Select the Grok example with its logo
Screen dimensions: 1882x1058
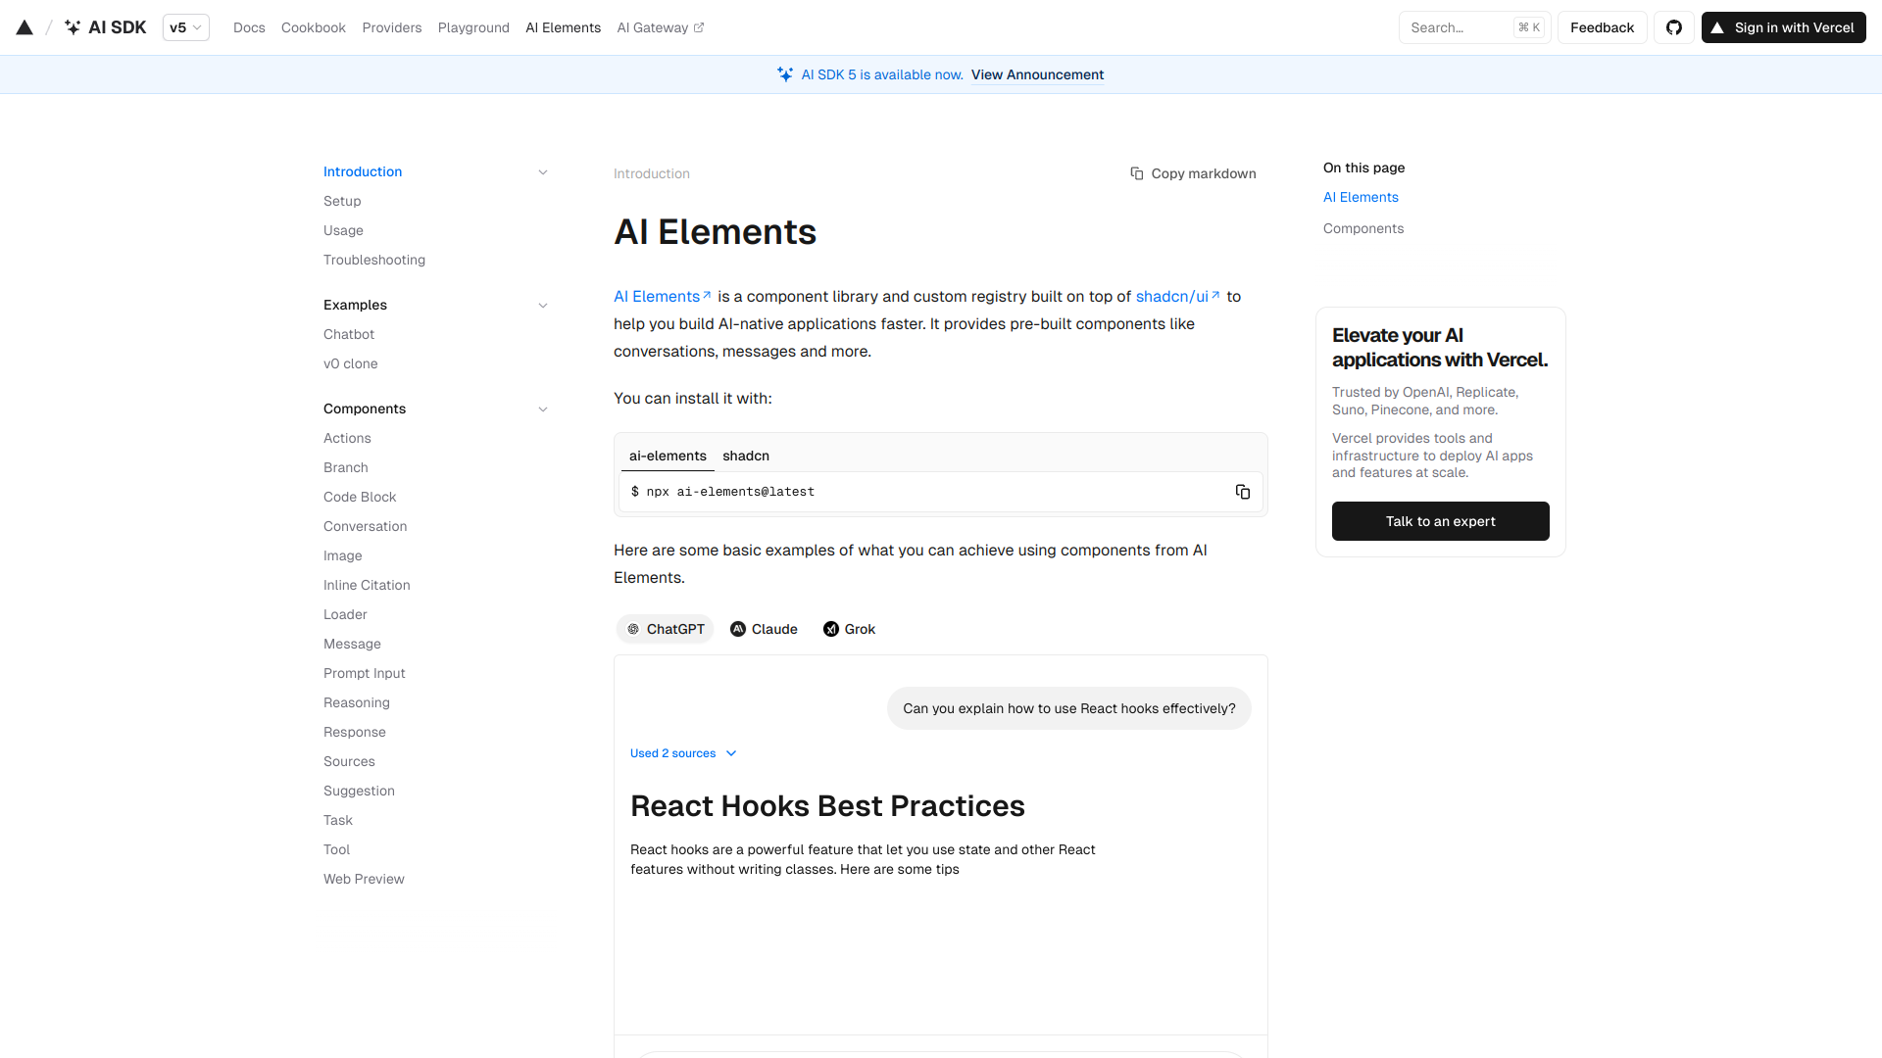(x=849, y=629)
